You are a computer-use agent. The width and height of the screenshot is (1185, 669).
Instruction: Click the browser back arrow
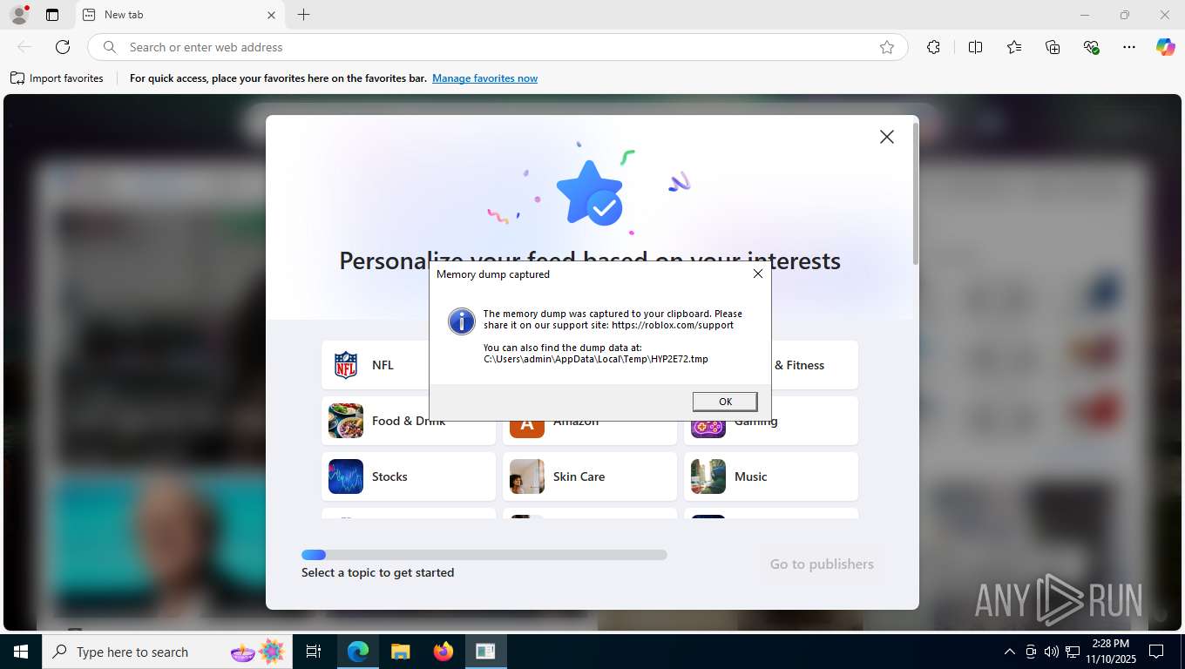pyautogui.click(x=24, y=47)
